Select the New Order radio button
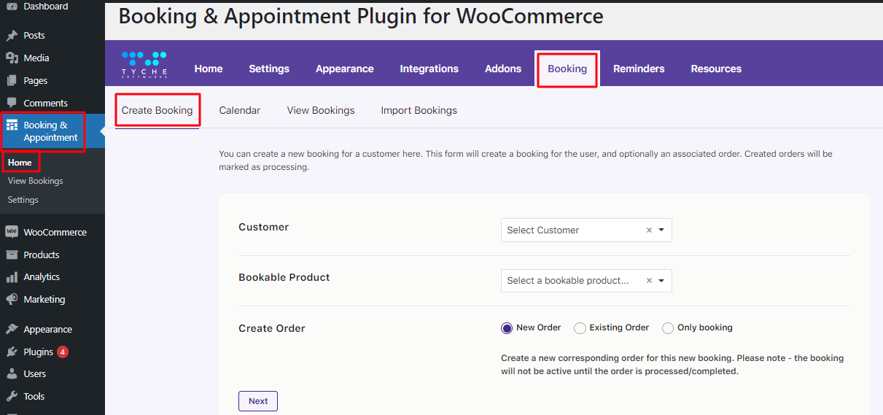This screenshot has width=883, height=415. pyautogui.click(x=507, y=328)
